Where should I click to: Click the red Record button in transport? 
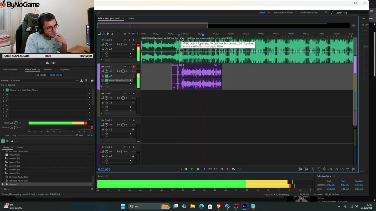point(227,169)
